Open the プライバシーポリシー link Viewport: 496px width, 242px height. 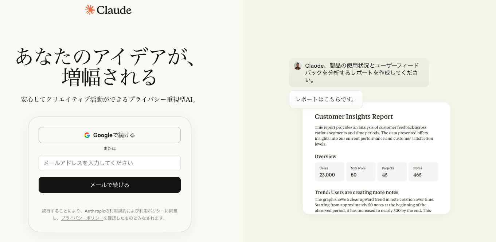(82, 218)
